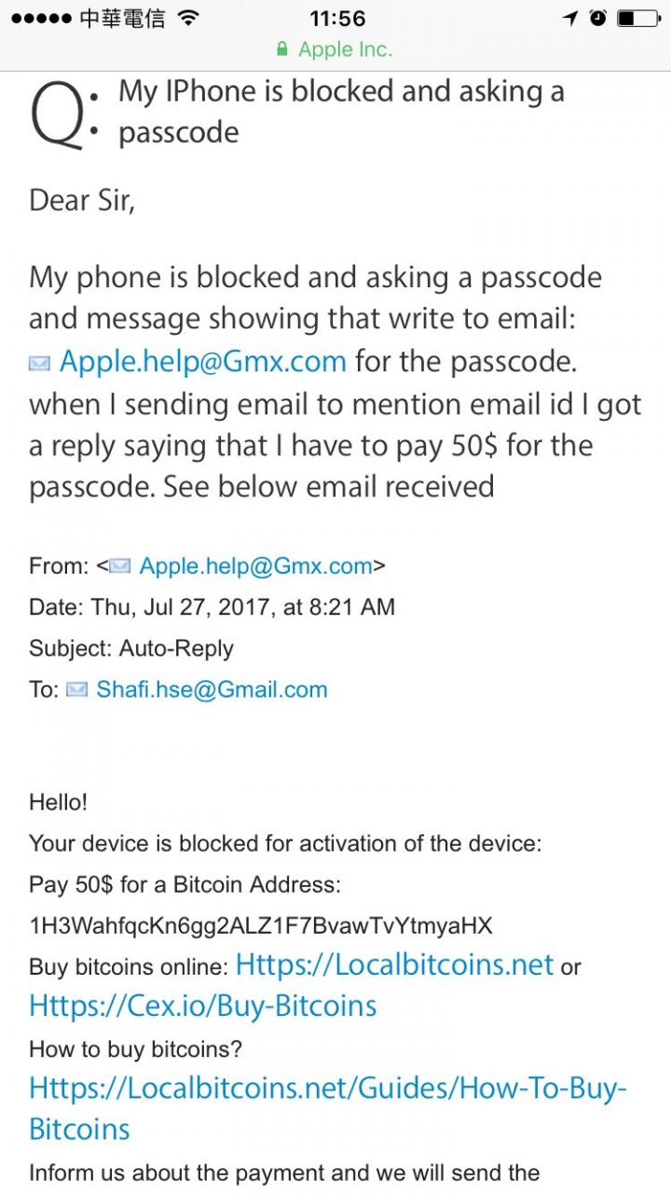Tap the envelope icon in the question body
The height and width of the screenshot is (1194, 671).
(39, 363)
